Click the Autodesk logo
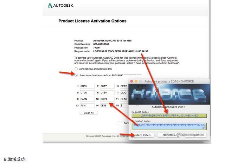This screenshot has height=164, width=231. pos(61,6)
